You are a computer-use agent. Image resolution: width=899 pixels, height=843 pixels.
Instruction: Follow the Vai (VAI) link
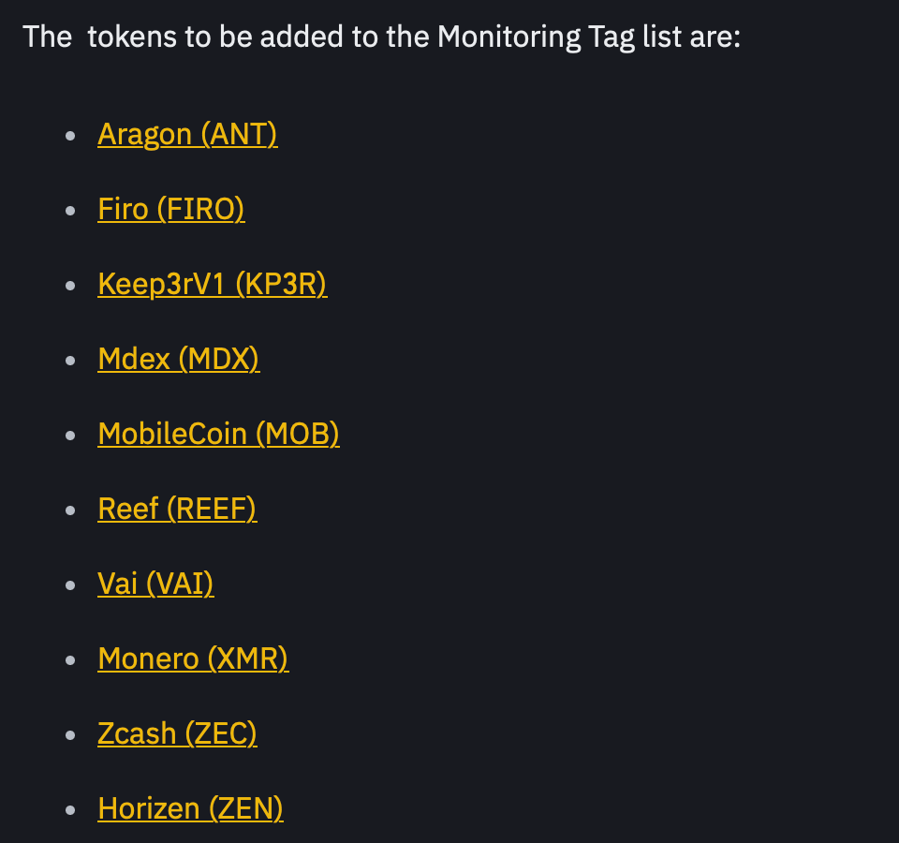click(156, 584)
